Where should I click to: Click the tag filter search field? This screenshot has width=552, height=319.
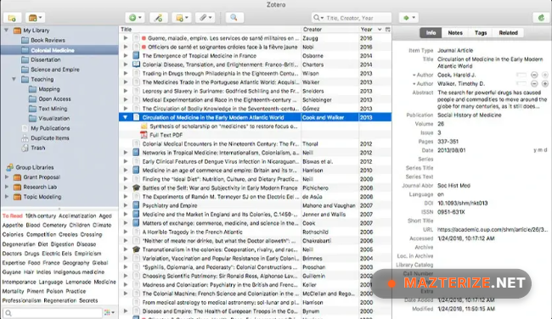point(53,312)
